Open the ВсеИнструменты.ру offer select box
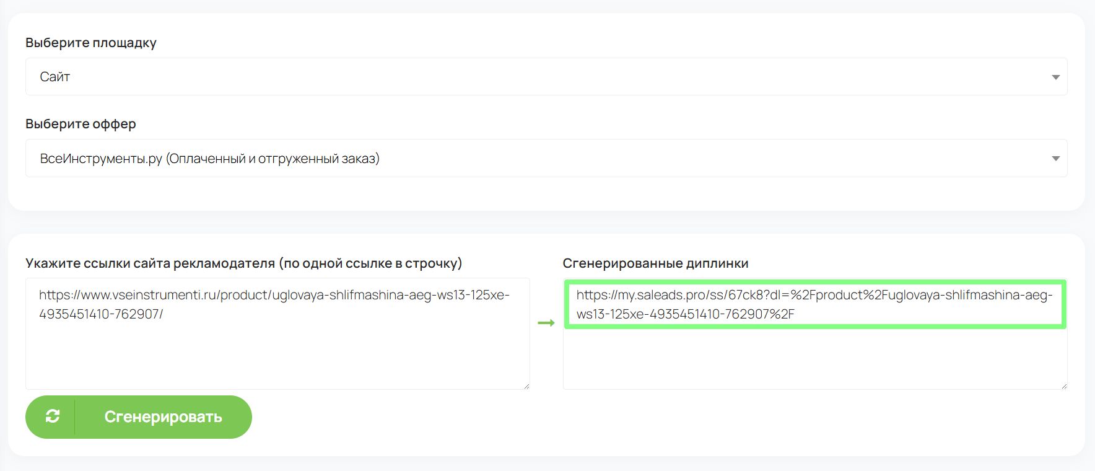The image size is (1095, 471). click(545, 159)
